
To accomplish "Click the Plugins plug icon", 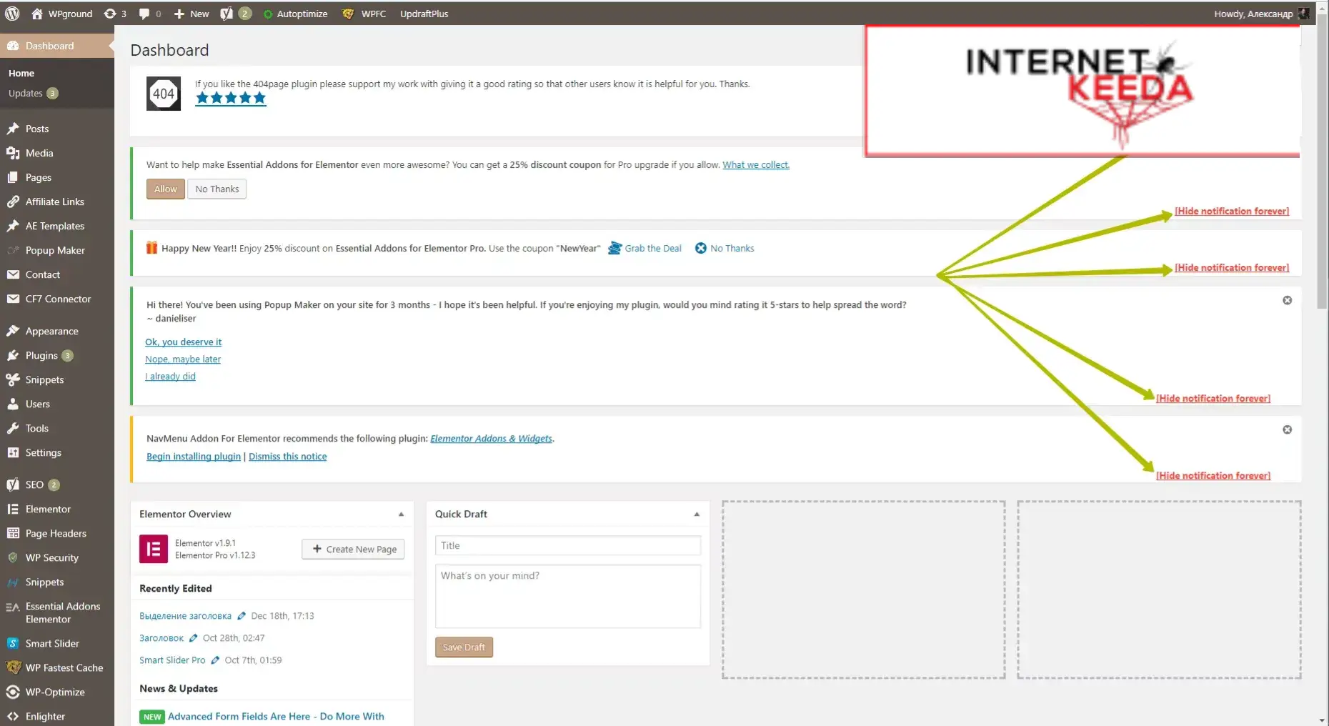I will click(x=13, y=355).
